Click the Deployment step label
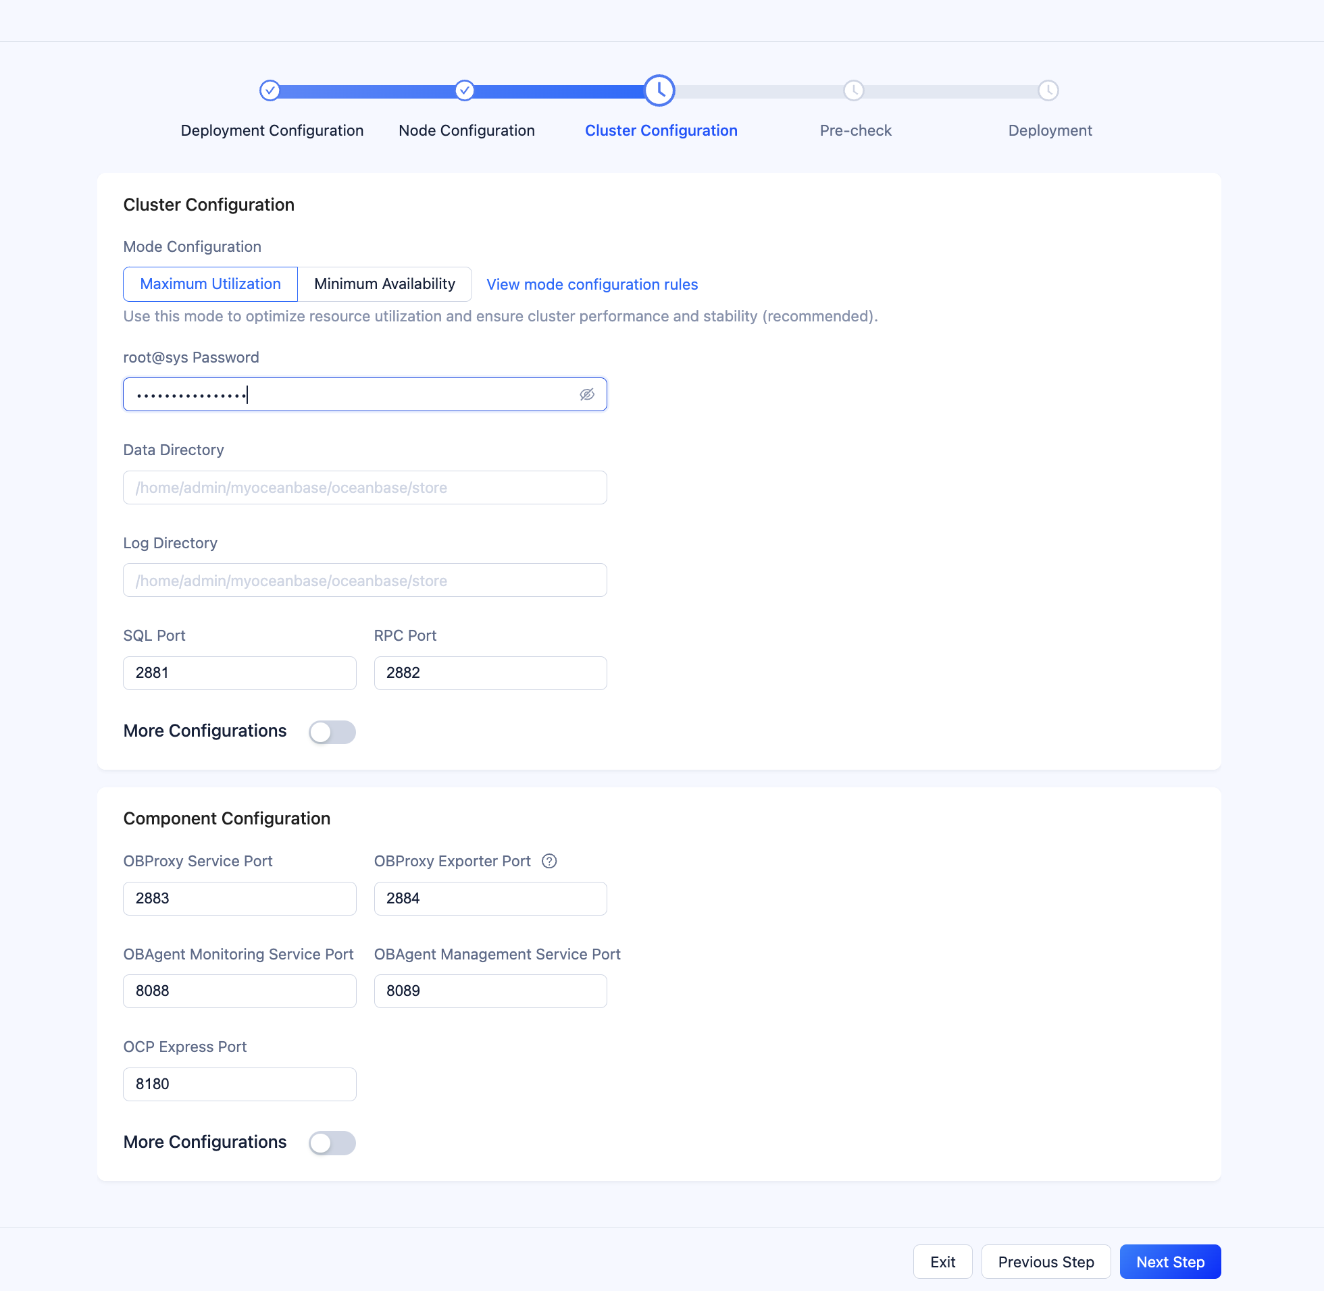Screen dimensions: 1324x1291 1050,130
